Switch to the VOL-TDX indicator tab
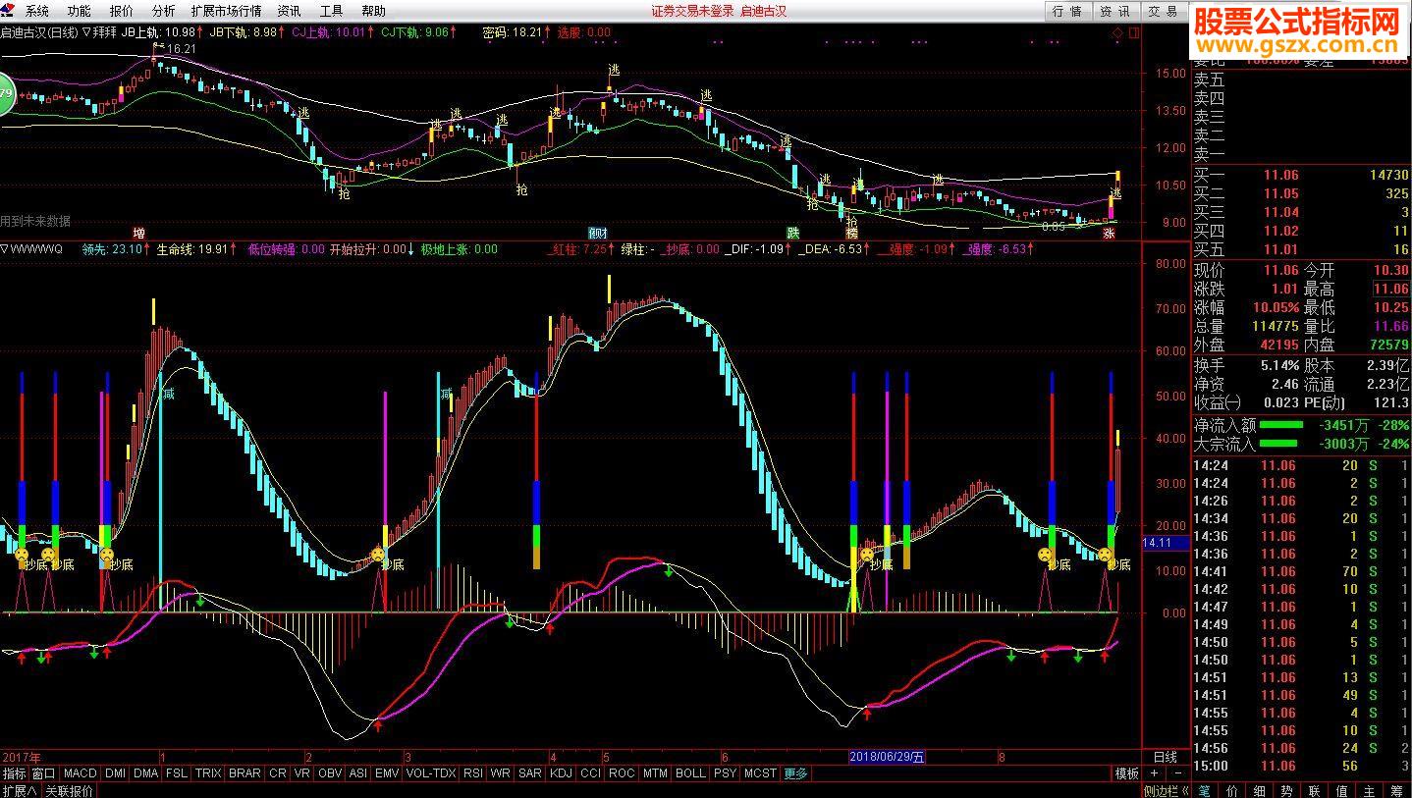 pyautogui.click(x=431, y=773)
